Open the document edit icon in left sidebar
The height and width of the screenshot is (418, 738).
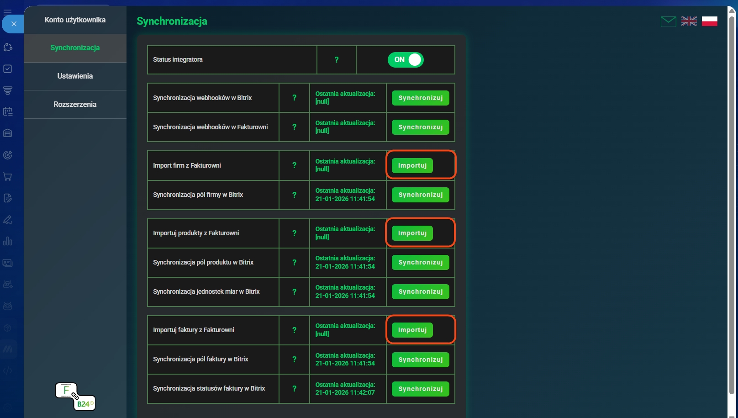(x=8, y=198)
